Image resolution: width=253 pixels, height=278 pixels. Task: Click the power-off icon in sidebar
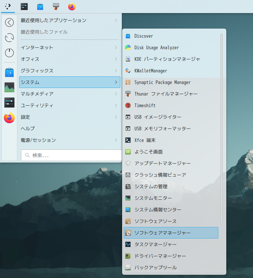tap(9, 52)
